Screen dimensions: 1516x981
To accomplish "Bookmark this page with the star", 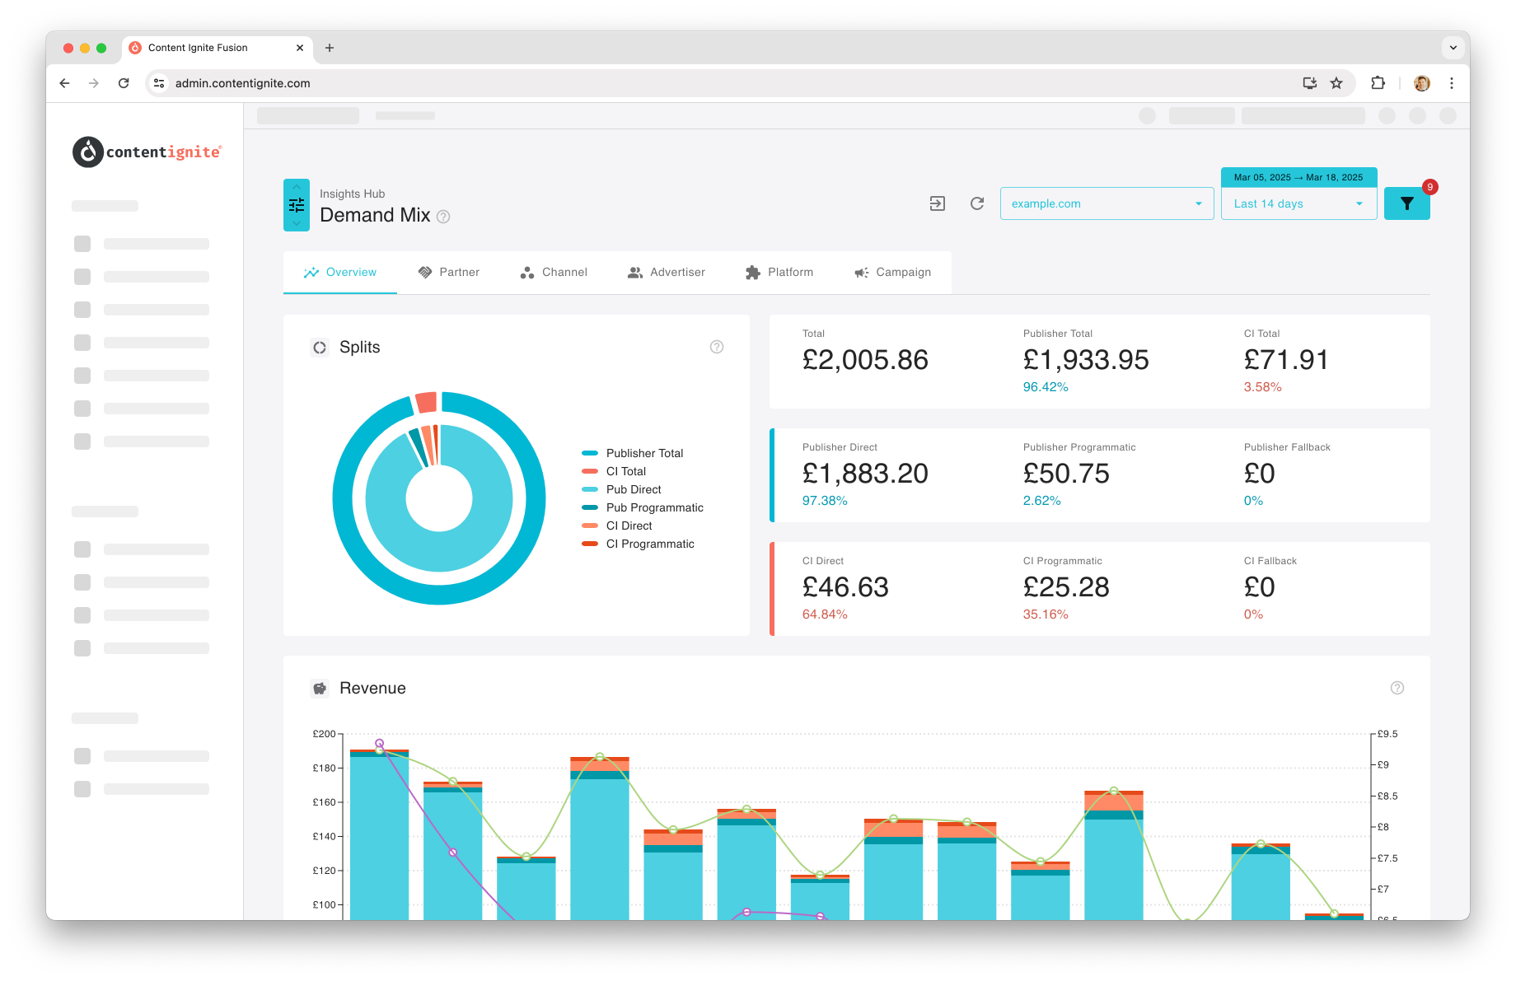I will [1336, 83].
